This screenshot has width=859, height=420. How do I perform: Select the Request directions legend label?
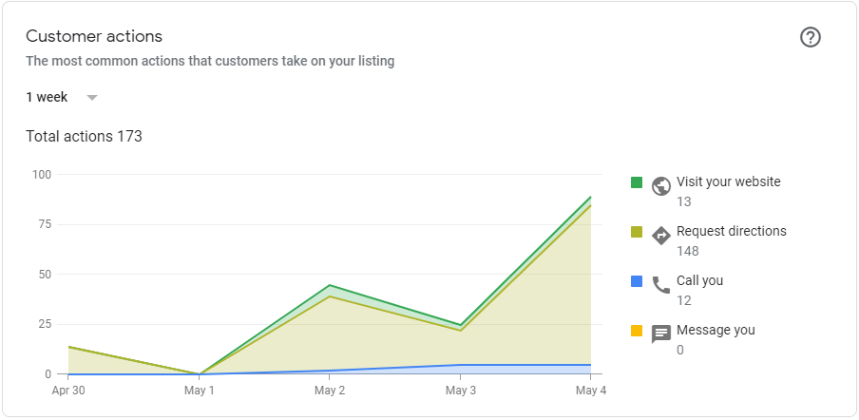(x=732, y=231)
